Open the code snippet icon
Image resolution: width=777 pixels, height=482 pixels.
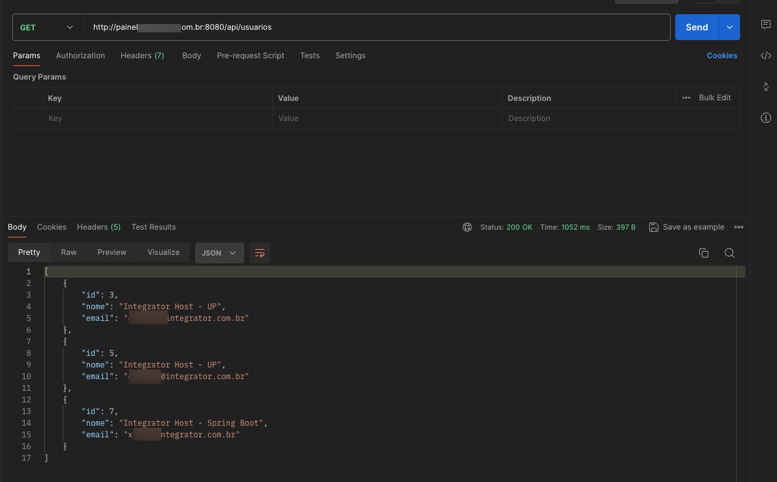click(765, 56)
